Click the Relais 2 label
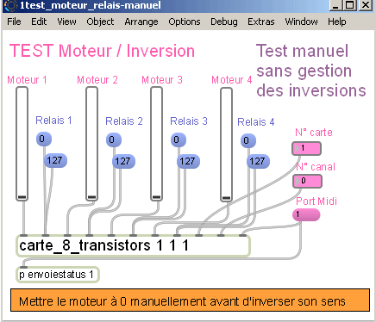The width and height of the screenshot is (376, 322). [124, 121]
